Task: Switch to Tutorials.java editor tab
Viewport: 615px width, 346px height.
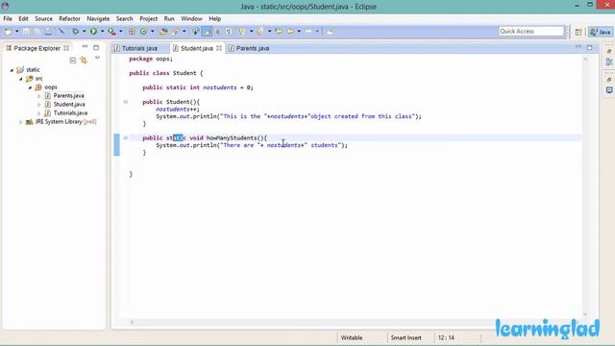Action: pyautogui.click(x=135, y=48)
